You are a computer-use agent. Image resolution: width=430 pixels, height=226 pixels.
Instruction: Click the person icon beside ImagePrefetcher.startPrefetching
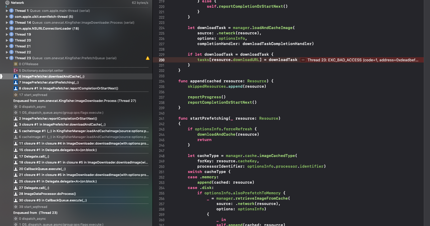click(x=15, y=82)
